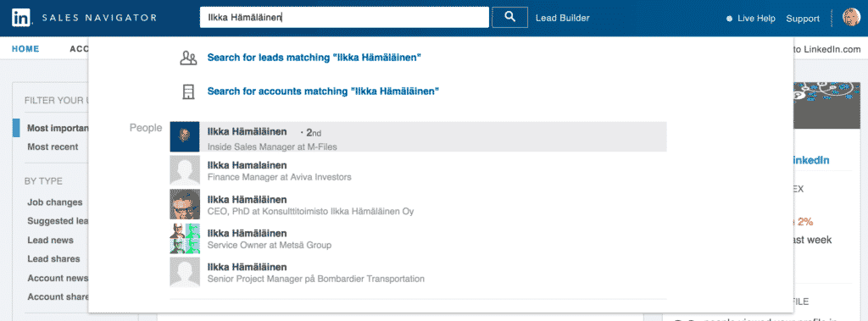Select the Konsulttitoimisto CEO profile photo
The image size is (868, 321).
click(184, 204)
